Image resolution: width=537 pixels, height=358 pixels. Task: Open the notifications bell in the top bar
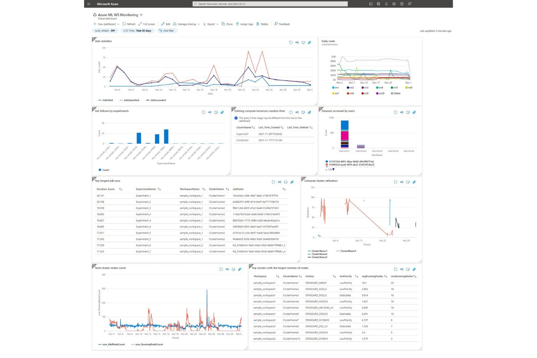click(x=386, y=4)
